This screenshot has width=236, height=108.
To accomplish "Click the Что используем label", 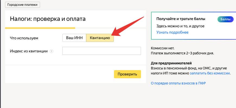I will [24, 38].
